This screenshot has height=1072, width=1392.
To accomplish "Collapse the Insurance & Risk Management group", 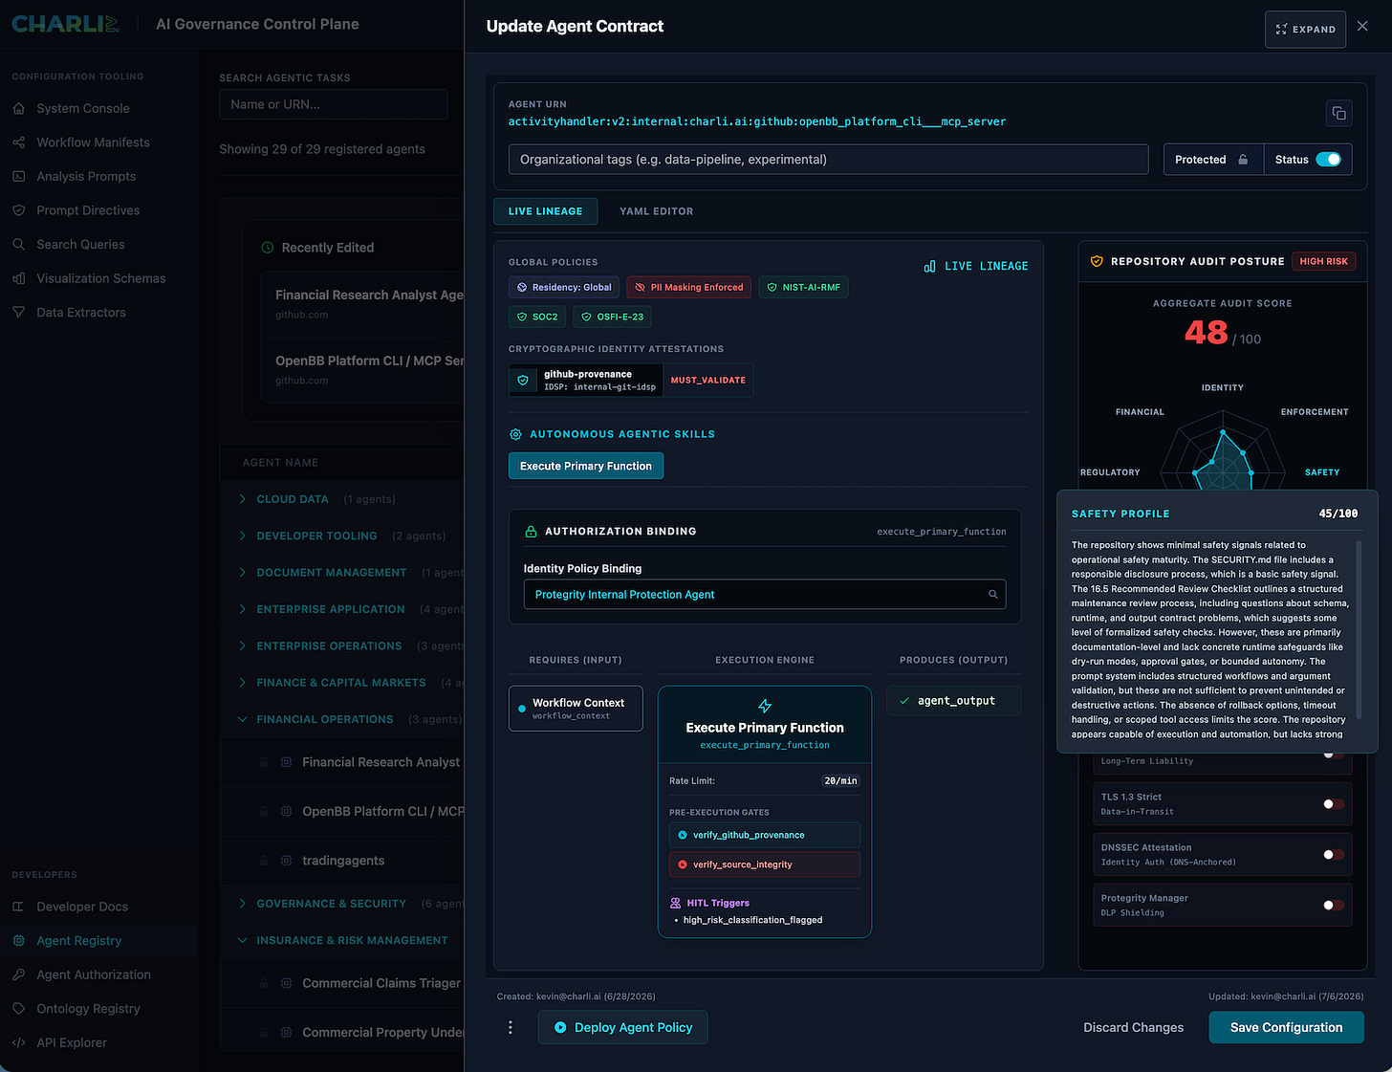I will click(242, 940).
